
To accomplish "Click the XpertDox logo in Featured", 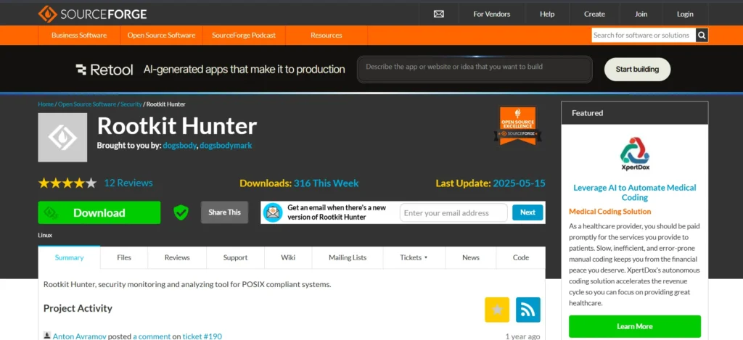I will [634, 155].
